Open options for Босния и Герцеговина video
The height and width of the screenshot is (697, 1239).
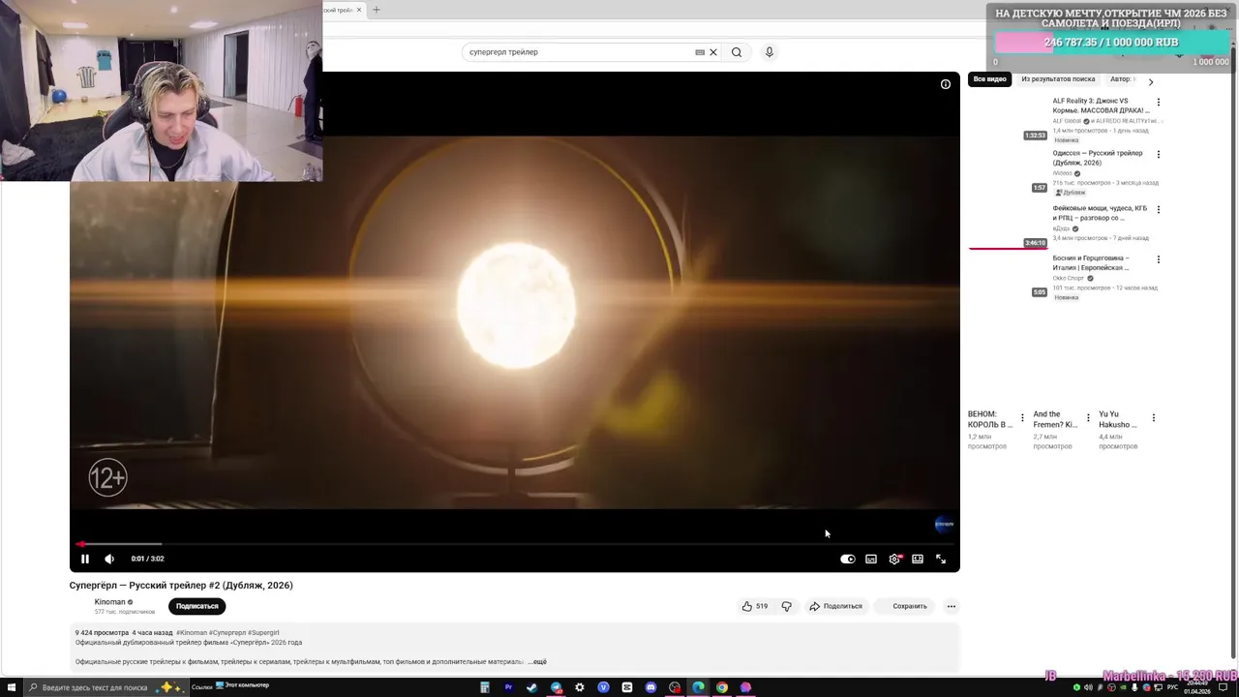[x=1159, y=259]
